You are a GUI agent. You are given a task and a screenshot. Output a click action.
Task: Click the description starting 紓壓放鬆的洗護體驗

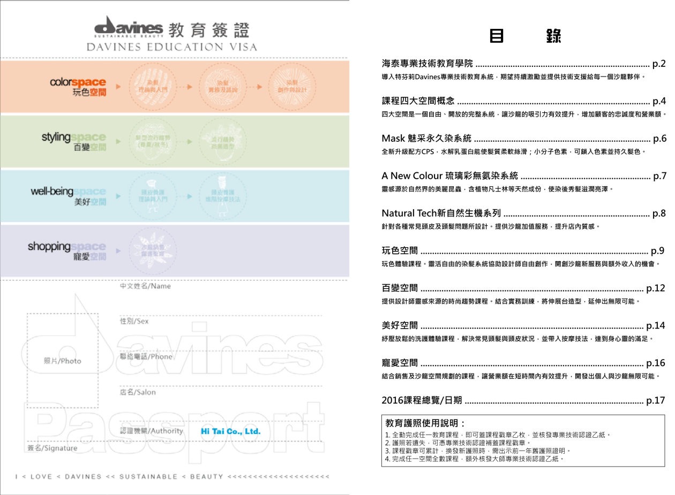tap(517, 339)
